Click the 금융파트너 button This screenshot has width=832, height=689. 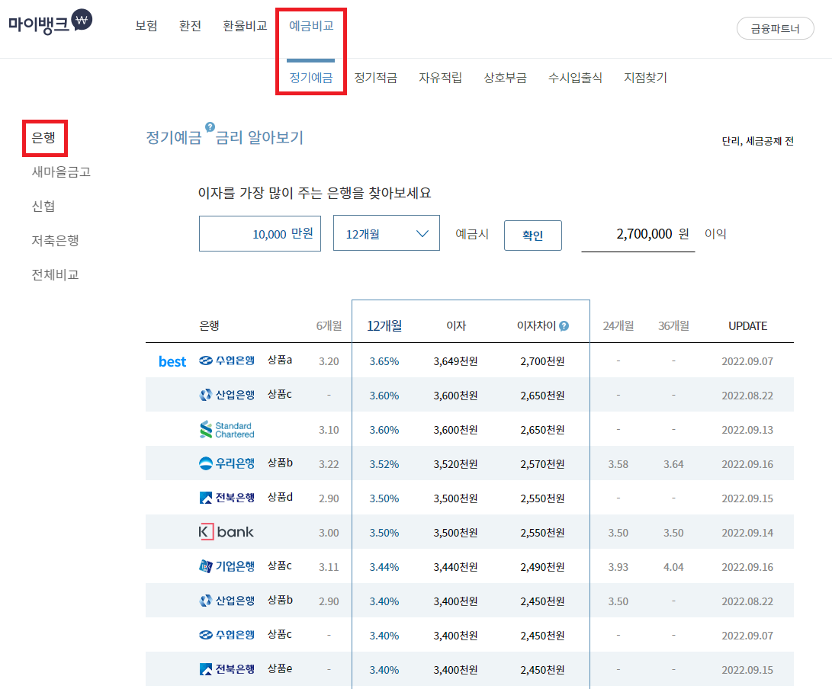(776, 28)
